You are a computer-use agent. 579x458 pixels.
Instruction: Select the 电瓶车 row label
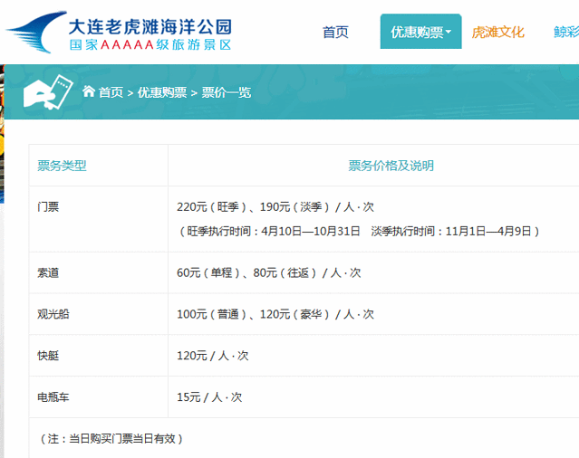coord(53,397)
